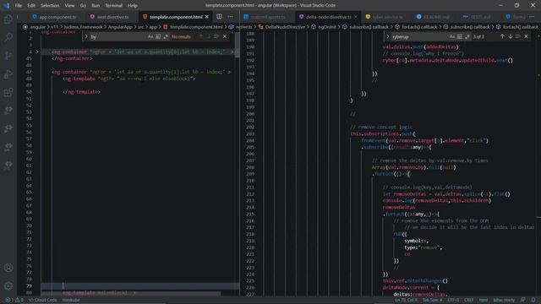Click CRLF end-of-line selector in status bar
Screen dimensions: 541x304
pos(469,300)
